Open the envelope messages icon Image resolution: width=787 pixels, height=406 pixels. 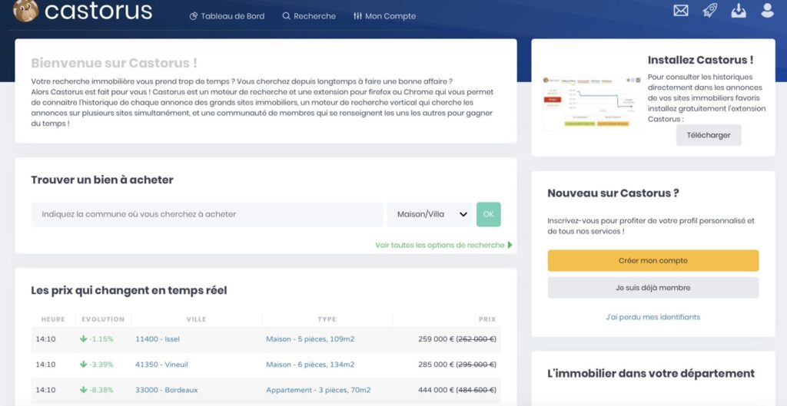(x=681, y=10)
